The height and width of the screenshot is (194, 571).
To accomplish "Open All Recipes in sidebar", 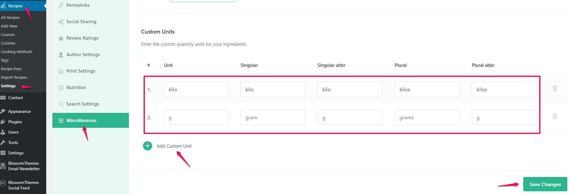I will (10, 18).
